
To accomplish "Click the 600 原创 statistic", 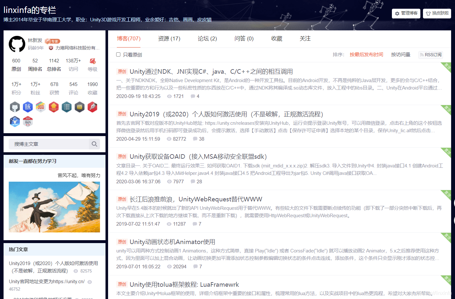I will pos(16,65).
